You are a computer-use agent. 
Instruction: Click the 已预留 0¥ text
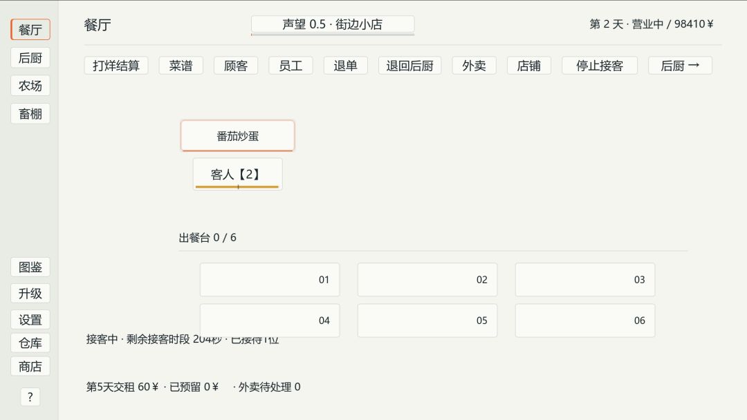(194, 387)
